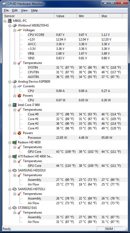This screenshot has height=233, width=130.
Task: Click SAMSUNG HD753LJ Temperatures thermometer icon
Action: [x=20, y=194]
